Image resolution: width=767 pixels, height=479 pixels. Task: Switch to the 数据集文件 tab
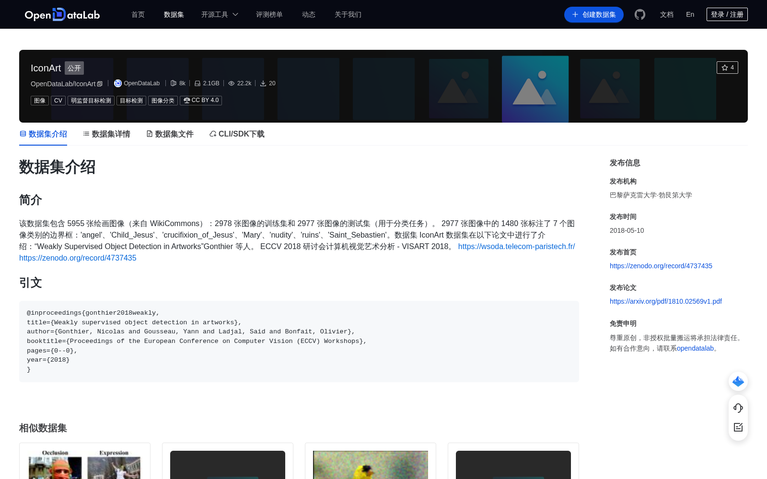pos(170,134)
